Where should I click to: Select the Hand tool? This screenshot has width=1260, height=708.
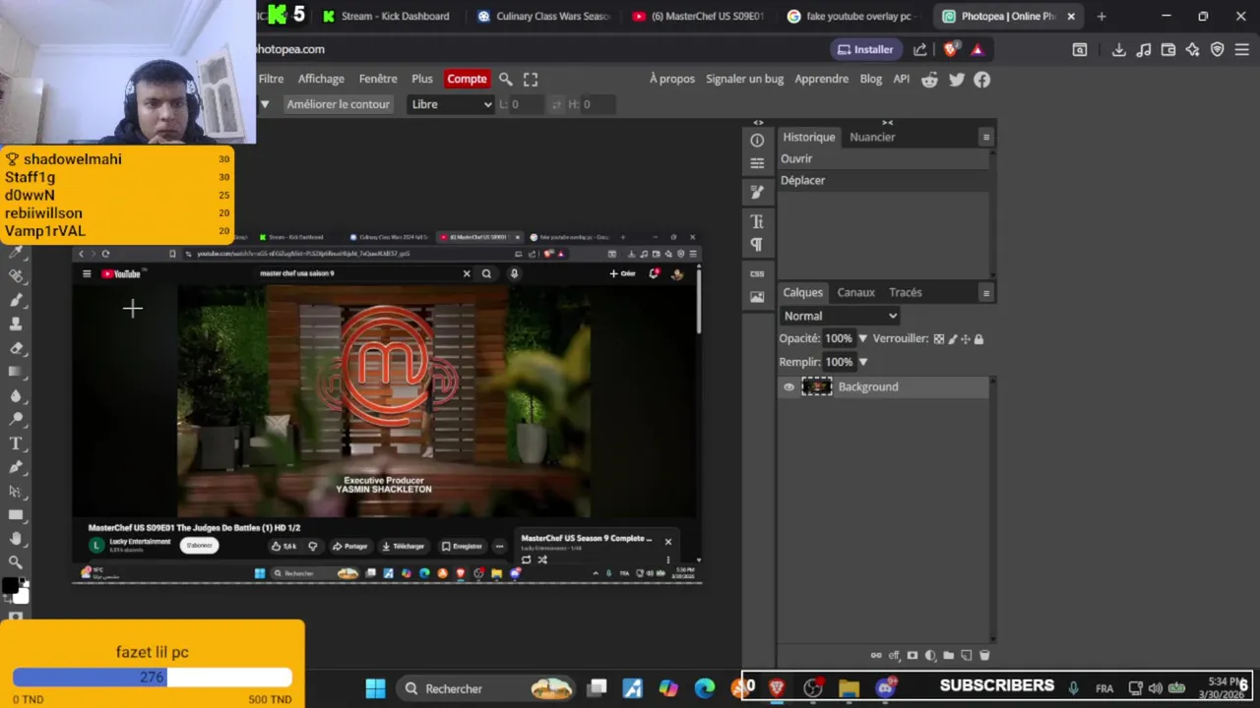tap(16, 539)
